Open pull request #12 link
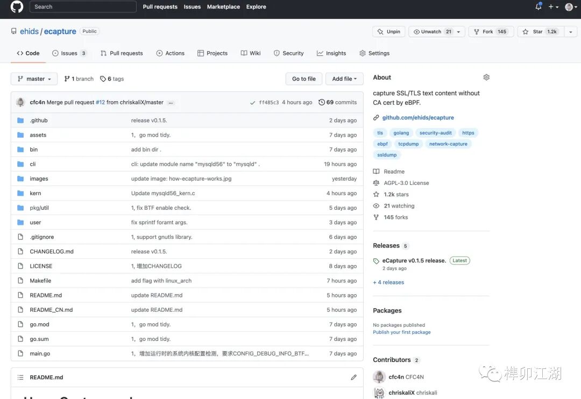 tap(100, 102)
